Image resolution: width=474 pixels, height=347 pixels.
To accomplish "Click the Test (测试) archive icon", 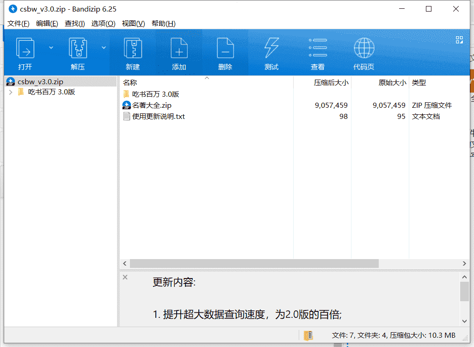I will 271,48.
